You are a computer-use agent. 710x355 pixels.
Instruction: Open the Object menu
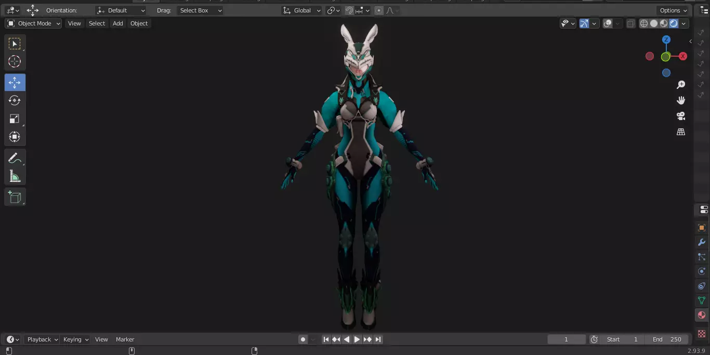pos(139,23)
